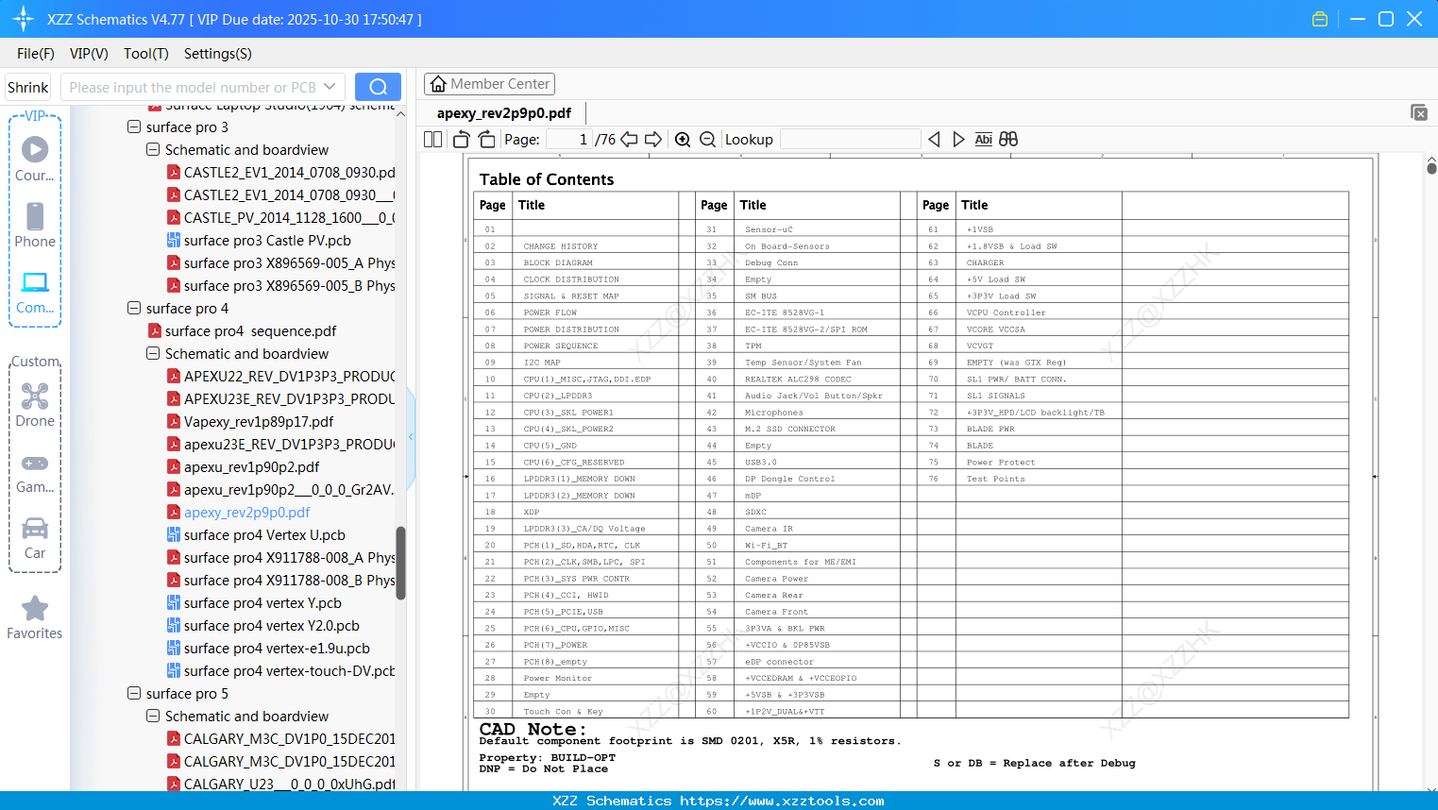Collapse surface pro 3 Schematic and boardview

coord(153,149)
